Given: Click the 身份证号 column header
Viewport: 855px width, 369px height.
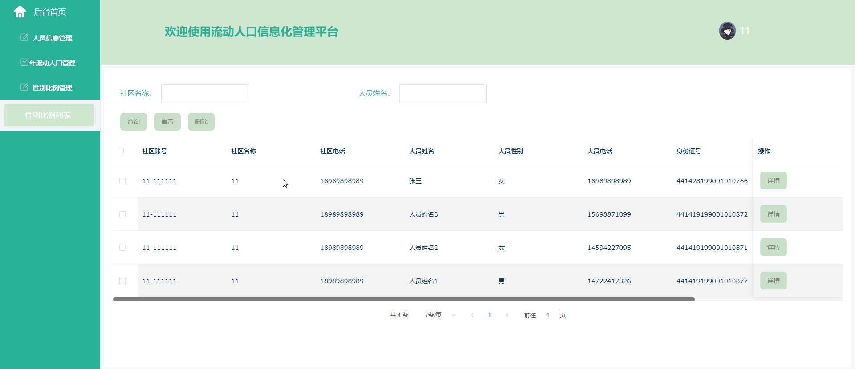Looking at the screenshot, I should click(689, 151).
